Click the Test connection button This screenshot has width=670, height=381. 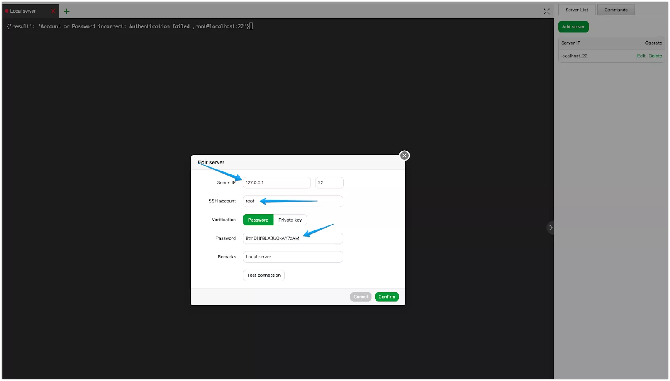[x=263, y=275]
